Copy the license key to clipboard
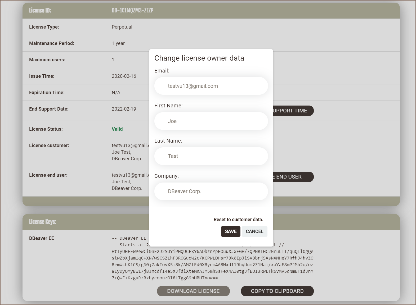 277,291
